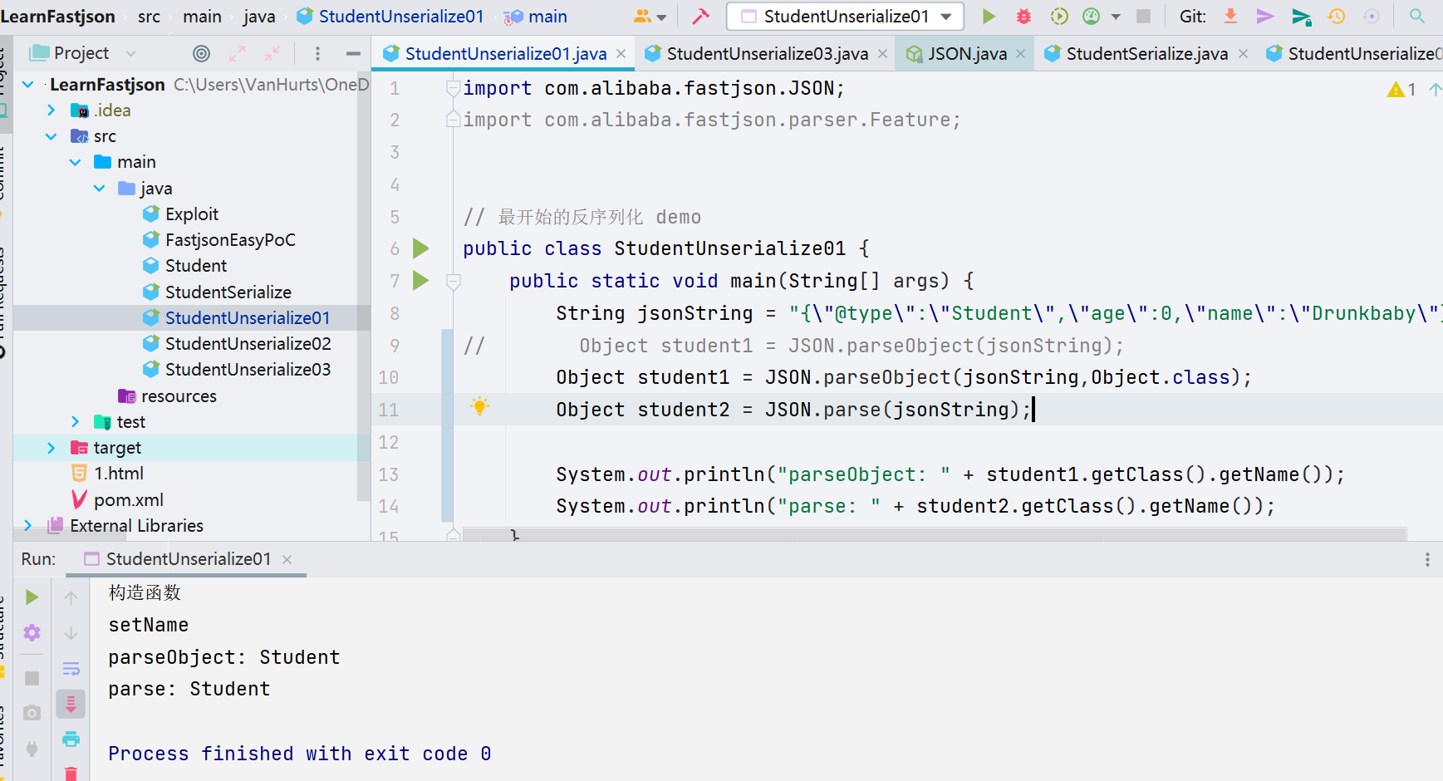This screenshot has width=1443, height=781.
Task: Switch to the StudentSerialize.java tab
Action: (x=1146, y=54)
